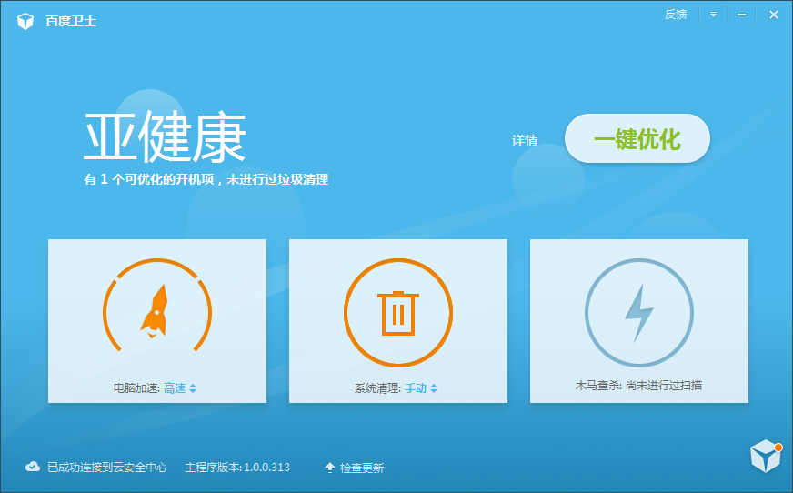Click the 百度卫士 title text
This screenshot has height=493, width=793.
pyautogui.click(x=71, y=21)
